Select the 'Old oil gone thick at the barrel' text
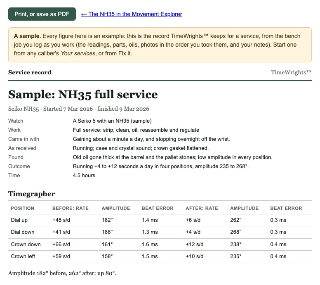The height and width of the screenshot is (285, 320). coord(173,157)
